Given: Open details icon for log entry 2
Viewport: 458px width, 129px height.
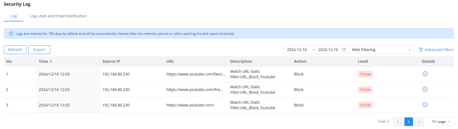Looking at the screenshot, I should (x=425, y=89).
